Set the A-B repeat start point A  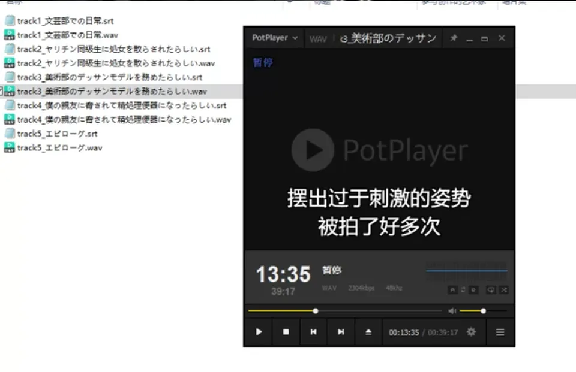452,290
